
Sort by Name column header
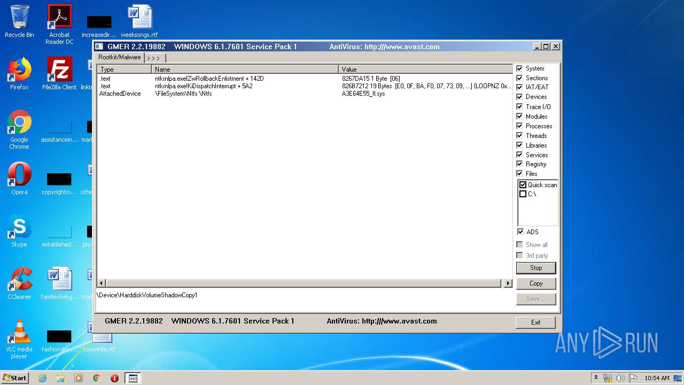click(245, 70)
